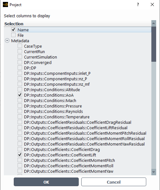Select the DP::Inputs::Conditions::Reynolds label
The image size is (160, 190).
tap(53, 112)
